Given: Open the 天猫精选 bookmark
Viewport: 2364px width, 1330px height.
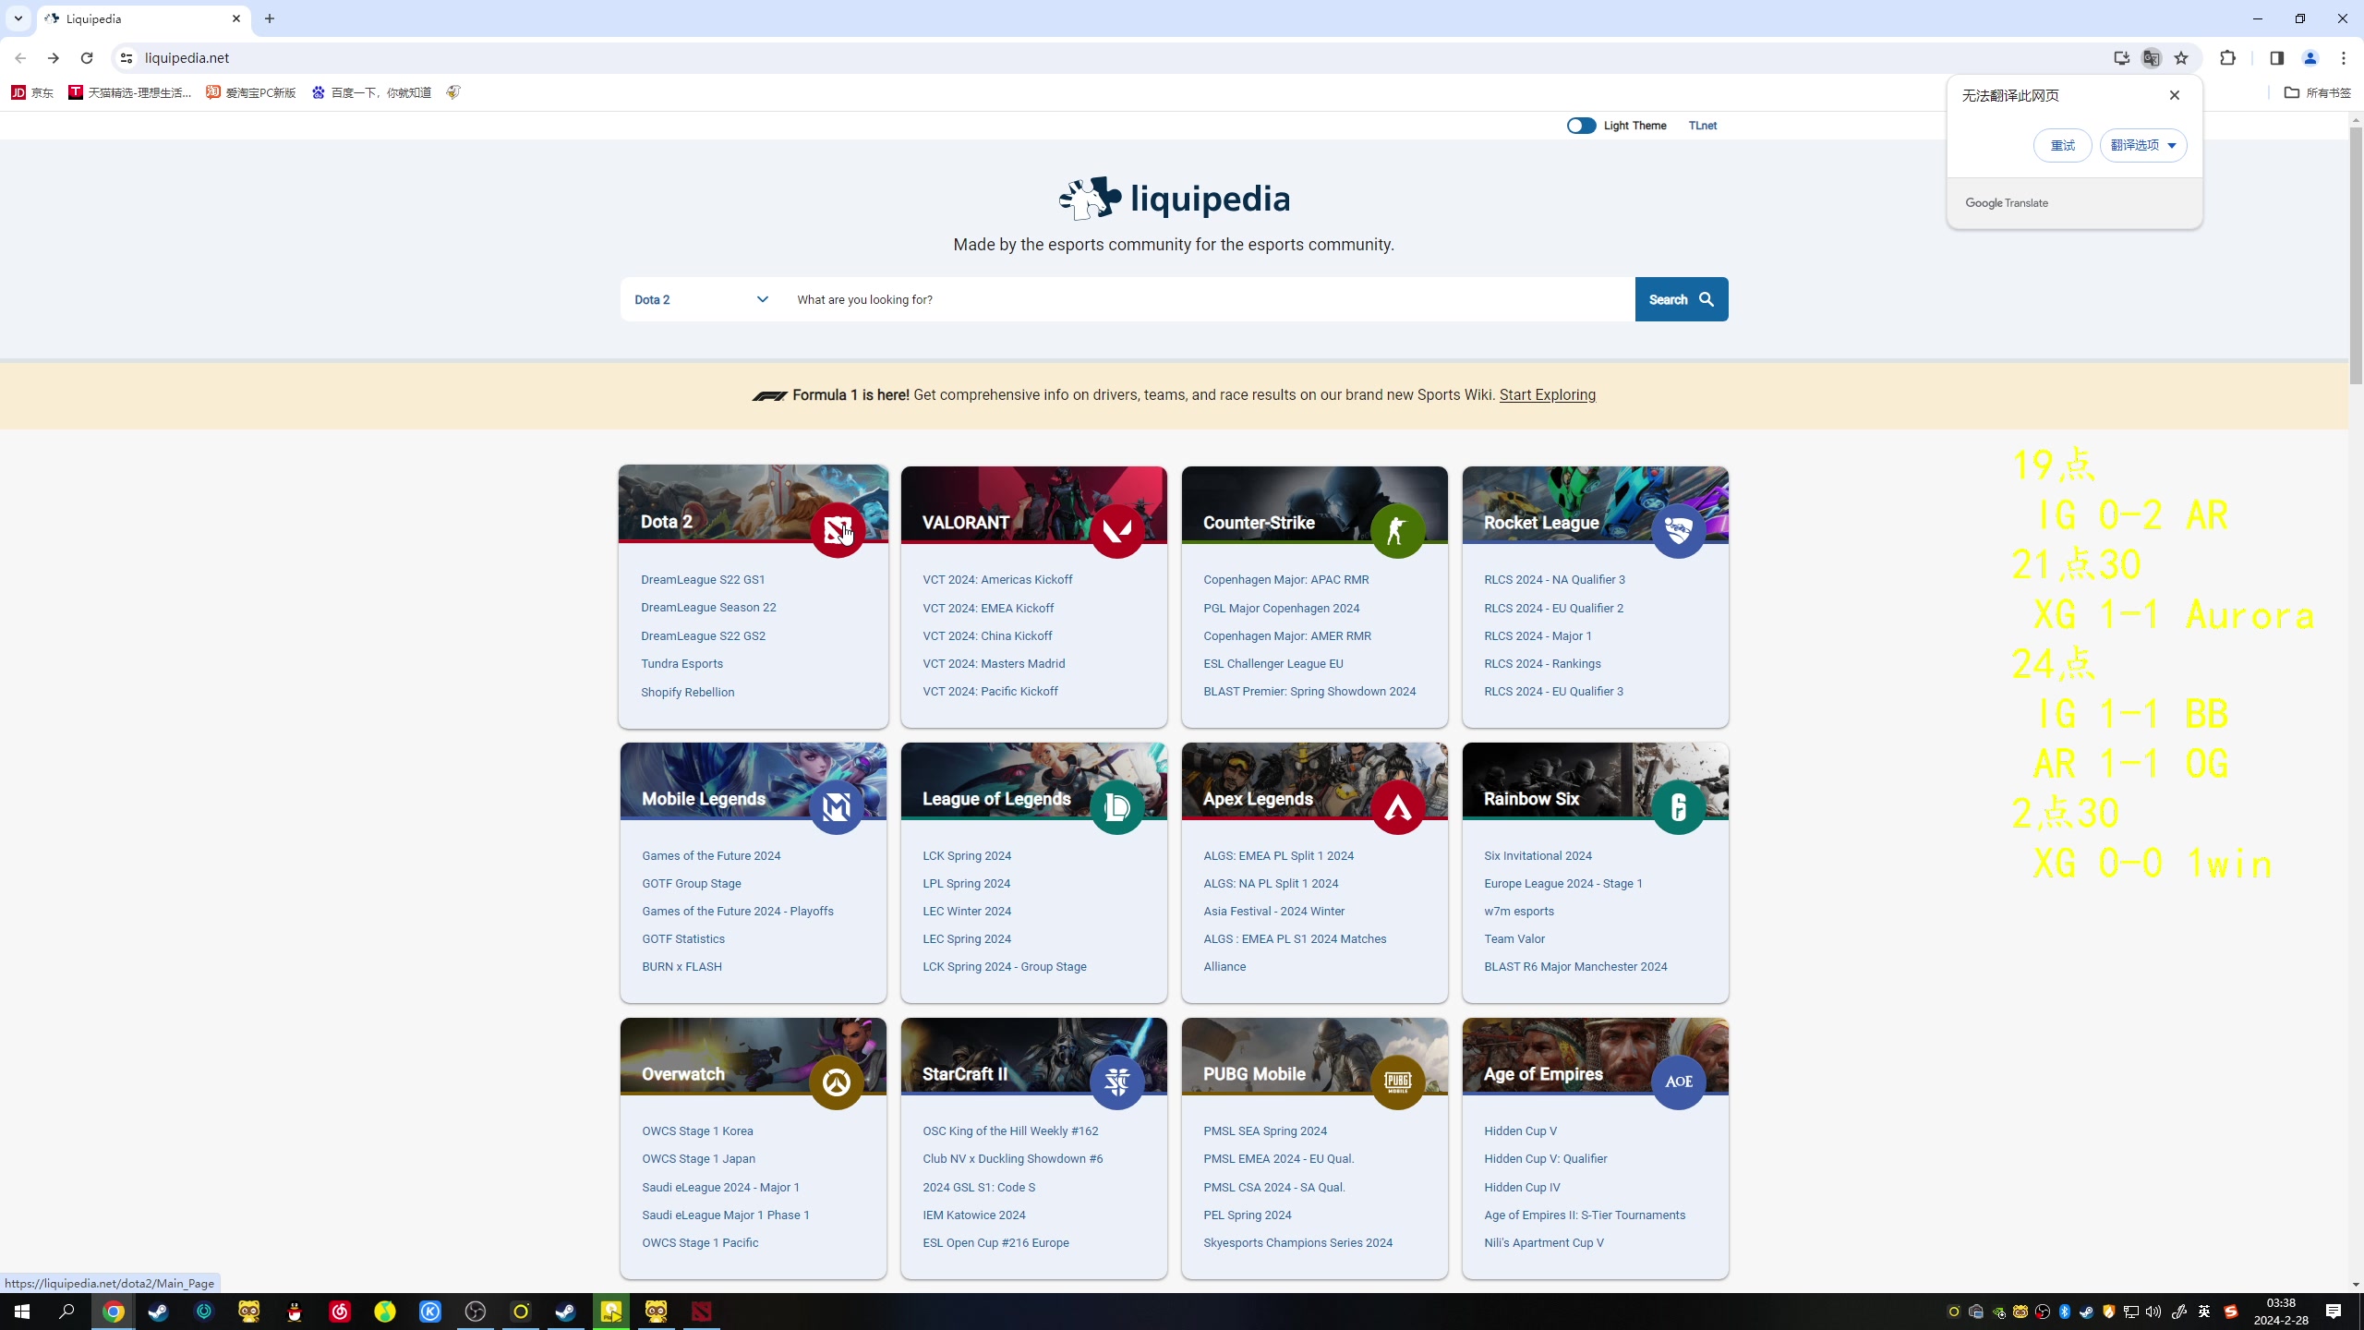Looking at the screenshot, I should [x=130, y=92].
